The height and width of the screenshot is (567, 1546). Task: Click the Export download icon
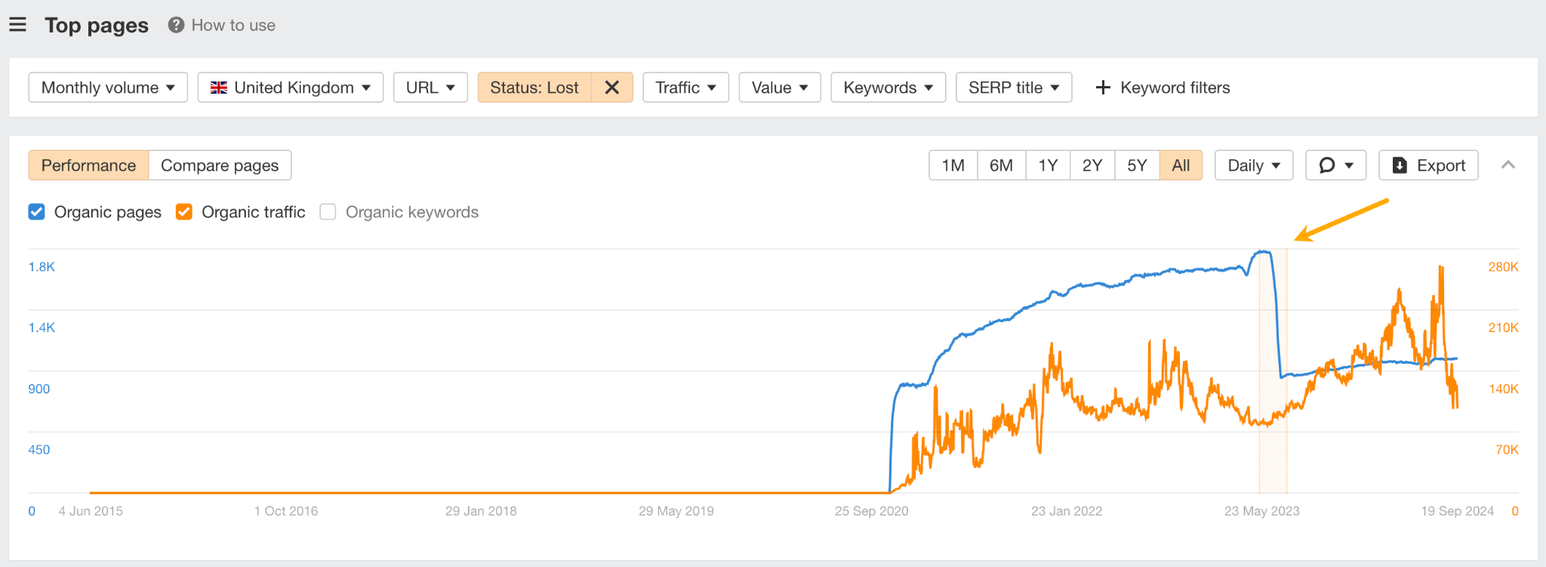point(1400,165)
